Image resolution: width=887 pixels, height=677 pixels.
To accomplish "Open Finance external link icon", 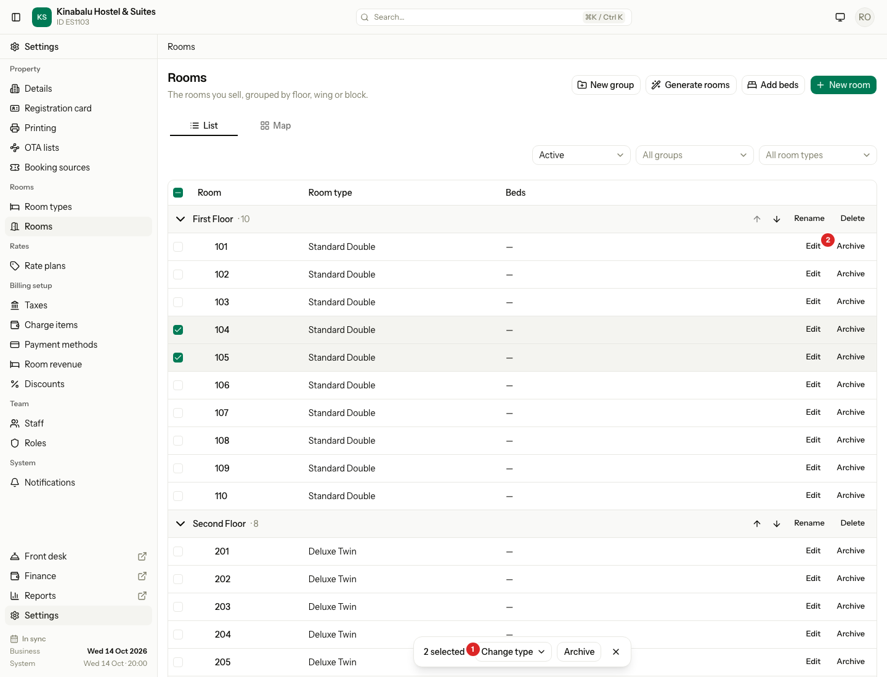I will point(142,576).
